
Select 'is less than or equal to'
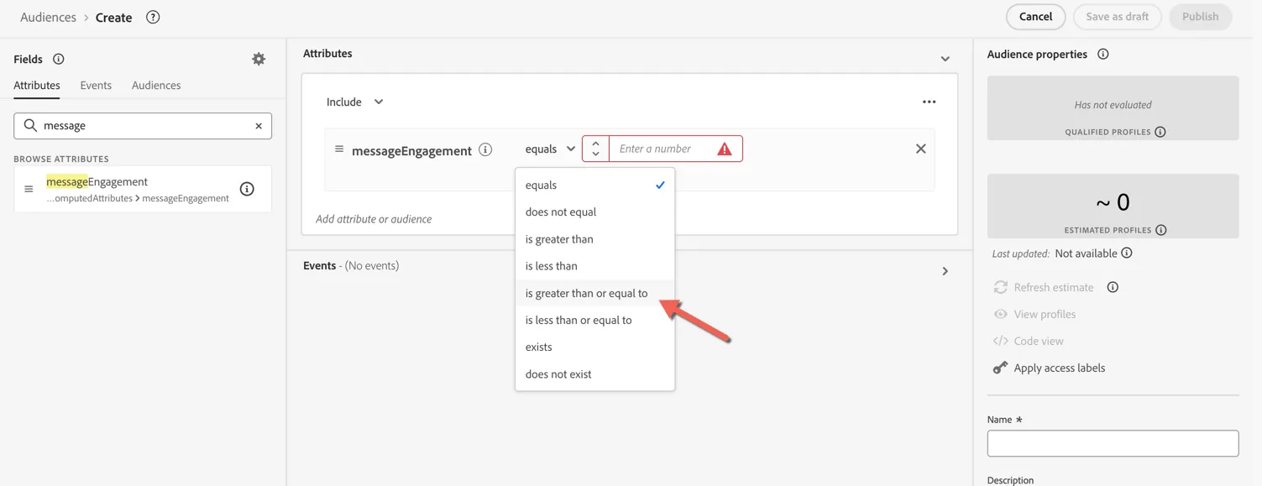(594, 320)
